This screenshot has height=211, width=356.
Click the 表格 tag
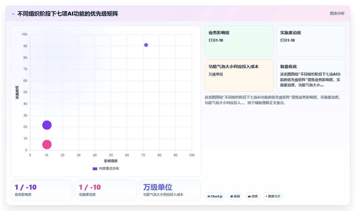[x=235, y=196]
